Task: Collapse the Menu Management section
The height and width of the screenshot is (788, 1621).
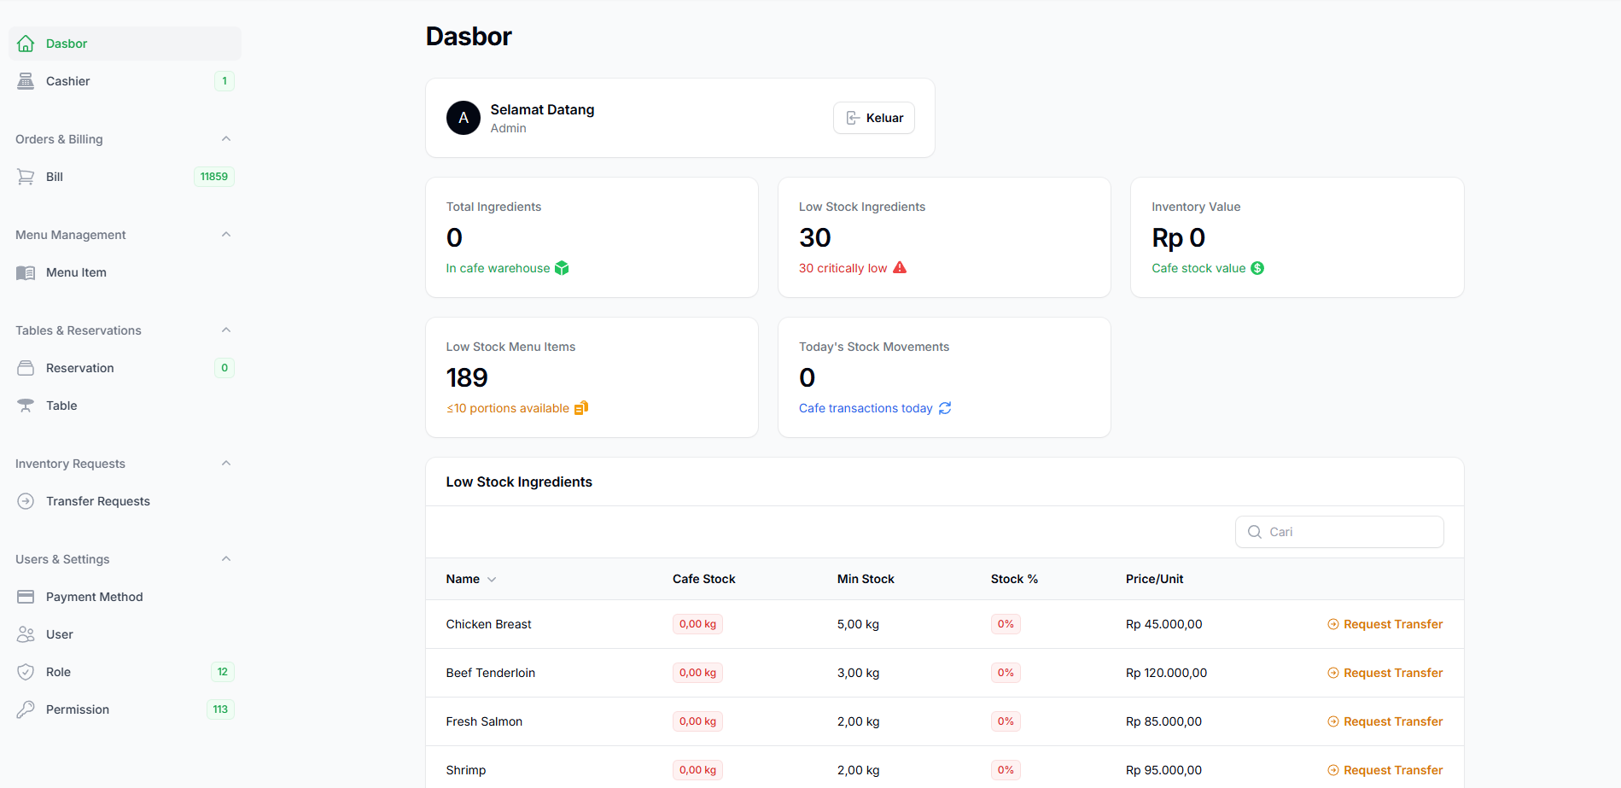Action: click(x=226, y=235)
